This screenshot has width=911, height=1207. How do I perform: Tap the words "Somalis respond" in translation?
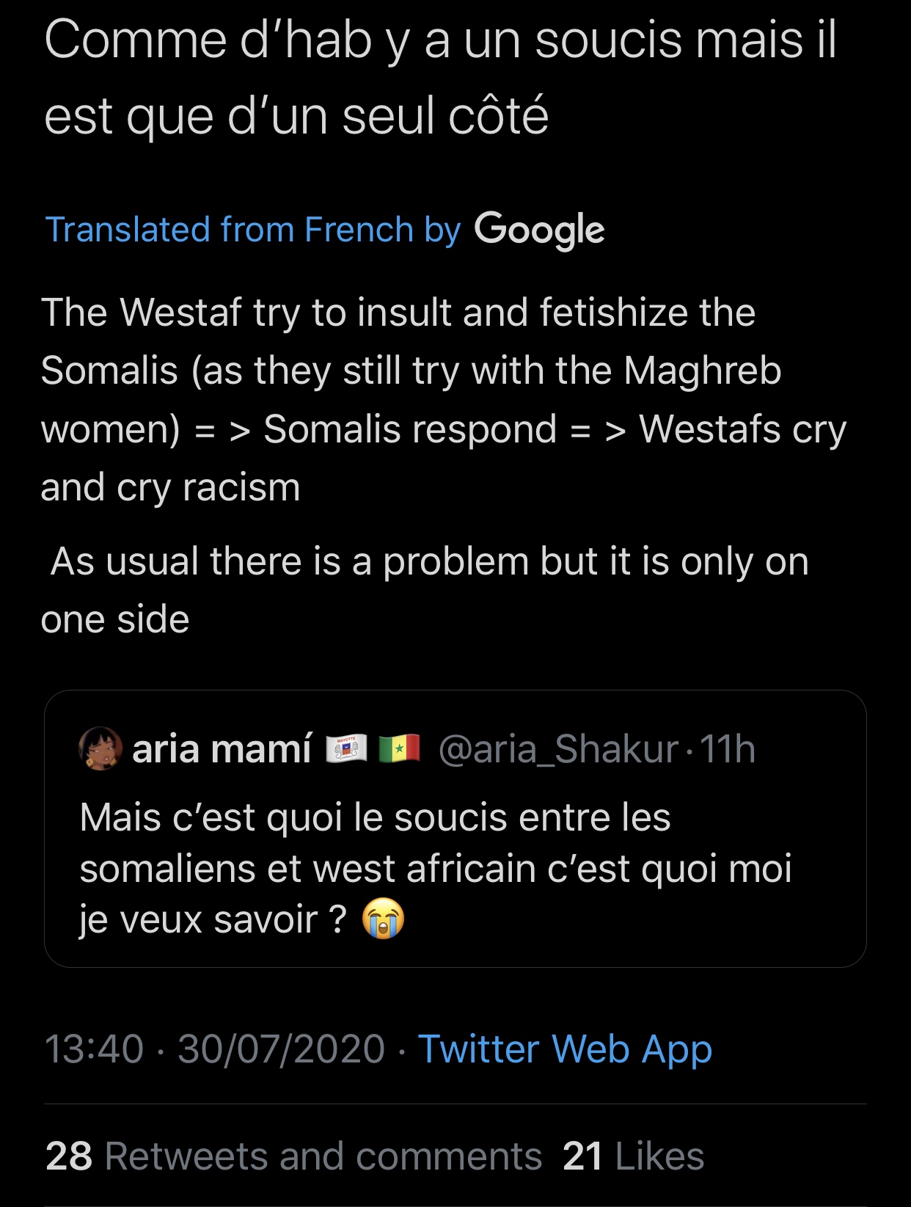coord(409,429)
